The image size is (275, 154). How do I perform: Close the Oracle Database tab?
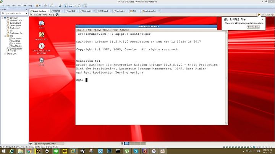(x=49, y=11)
